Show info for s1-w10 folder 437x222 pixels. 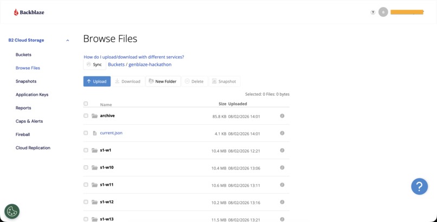(282, 167)
